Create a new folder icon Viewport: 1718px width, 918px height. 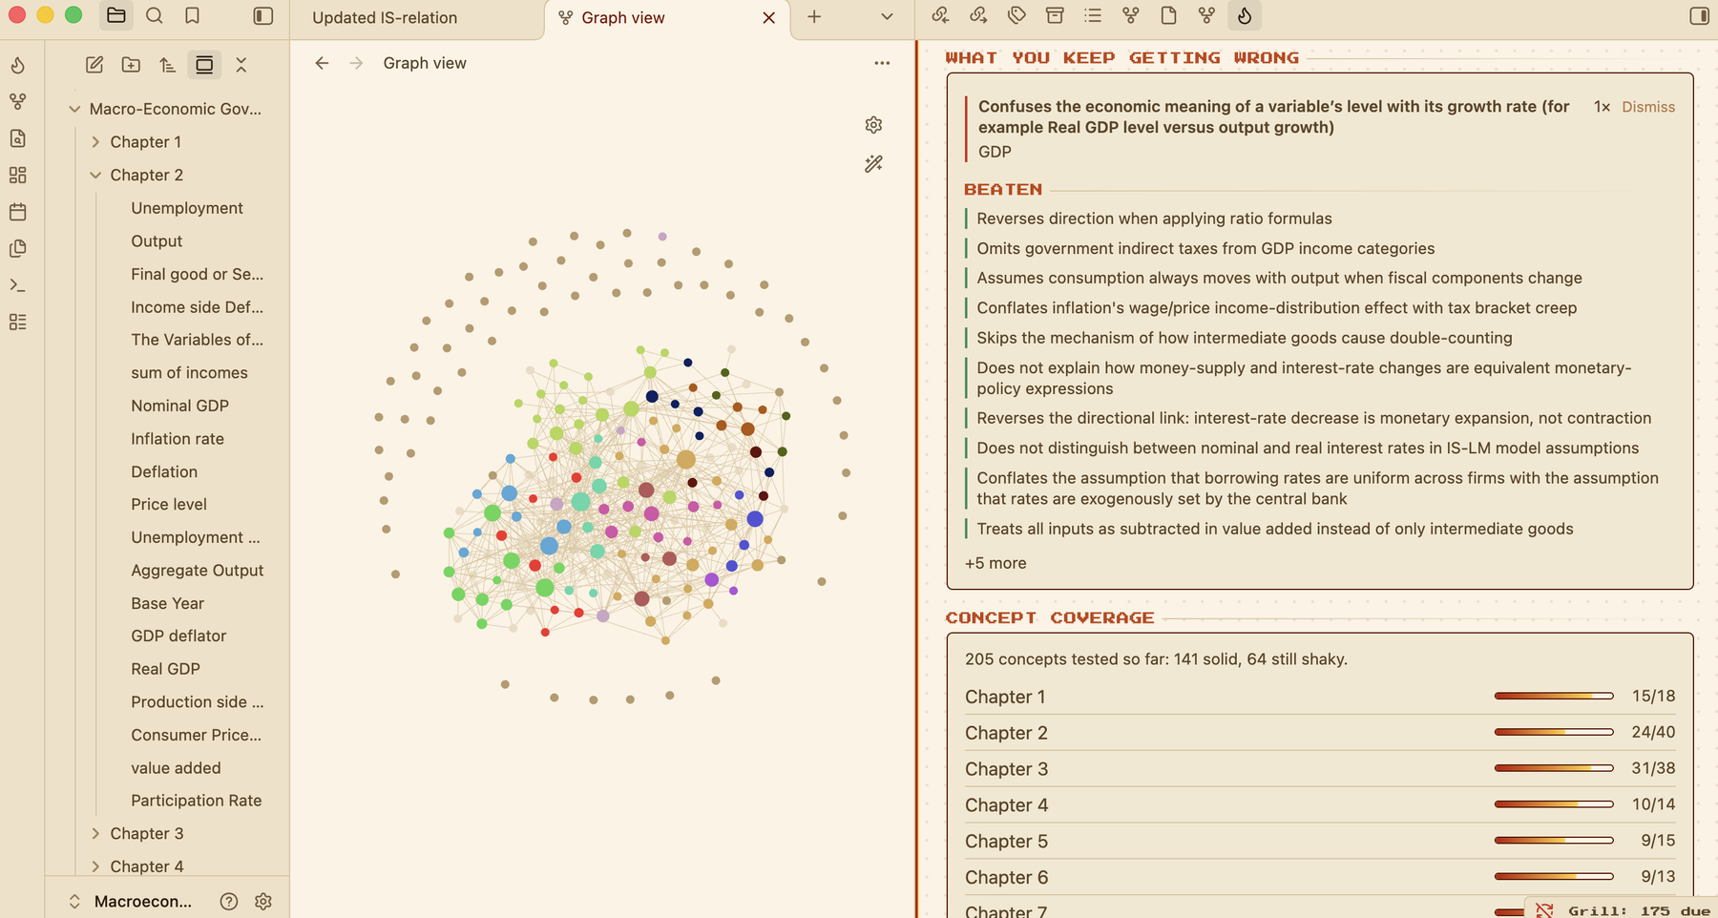[x=131, y=65]
